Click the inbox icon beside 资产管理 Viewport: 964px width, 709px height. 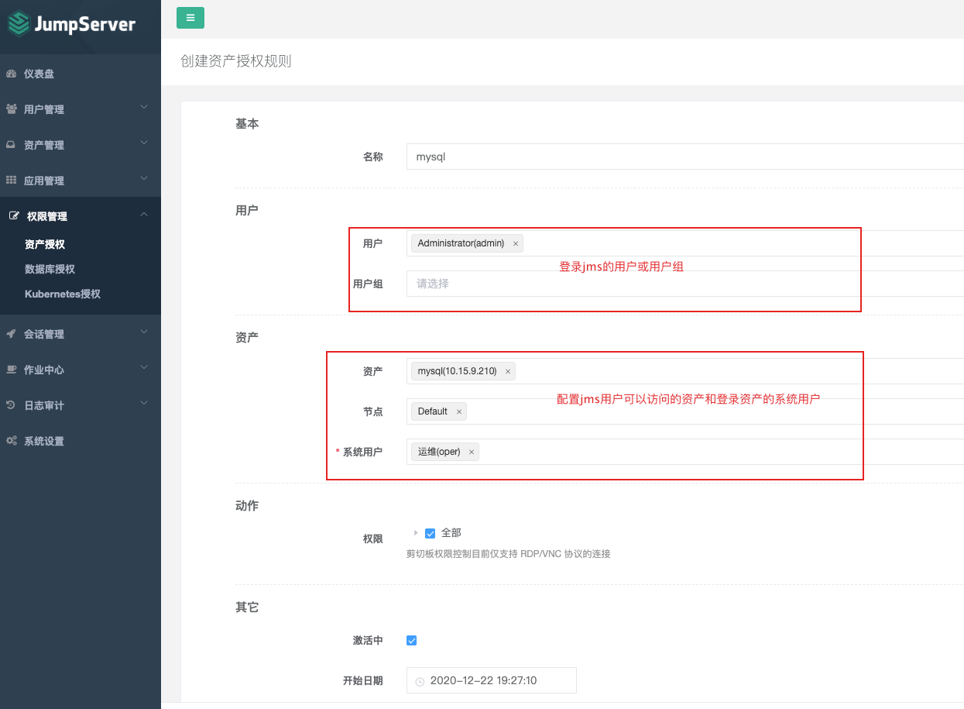coord(11,145)
